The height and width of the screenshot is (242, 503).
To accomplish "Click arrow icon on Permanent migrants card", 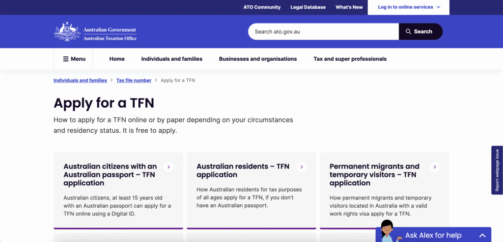I will (x=434, y=167).
